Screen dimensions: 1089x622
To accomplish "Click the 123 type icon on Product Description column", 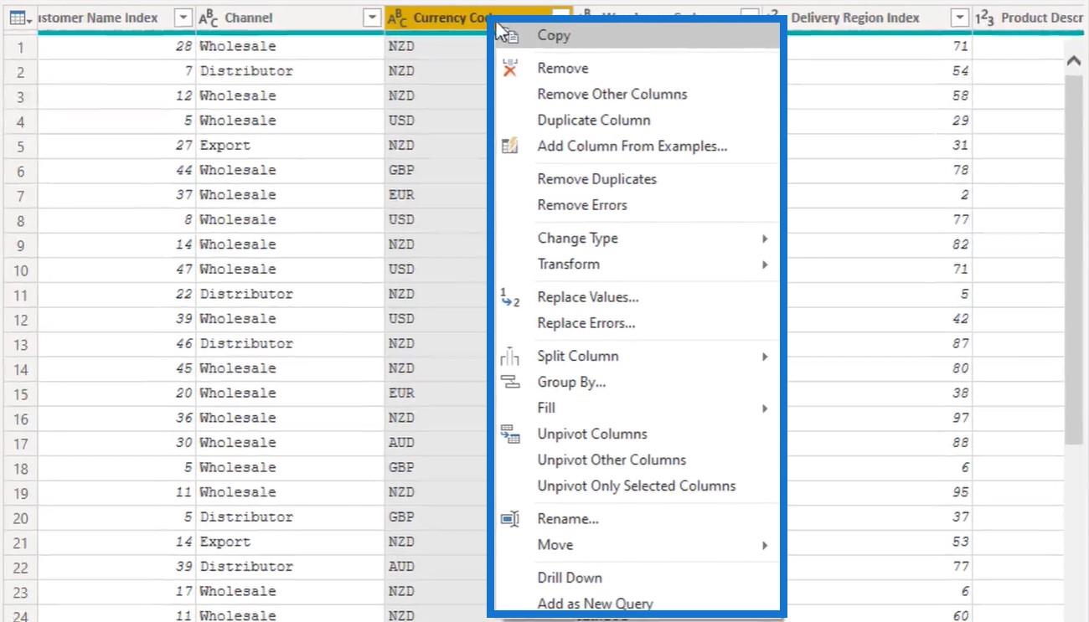I will (984, 18).
